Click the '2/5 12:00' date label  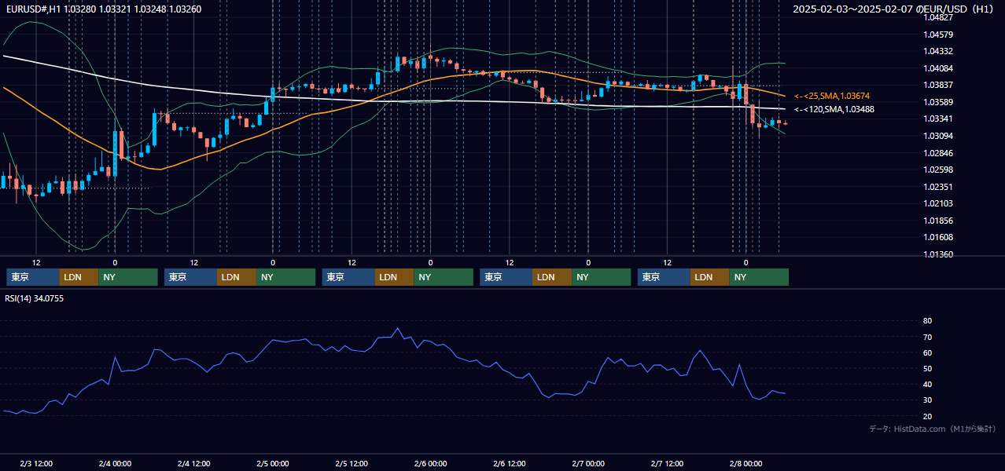pyautogui.click(x=352, y=463)
